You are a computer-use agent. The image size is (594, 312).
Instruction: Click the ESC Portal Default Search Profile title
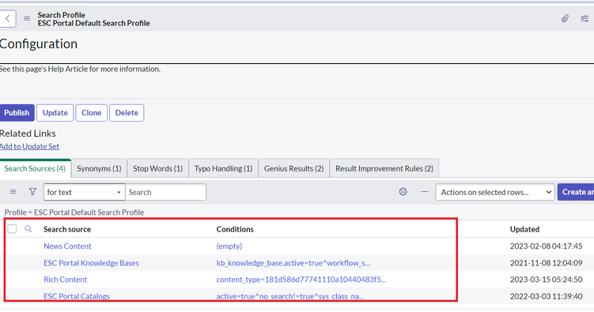tap(93, 23)
